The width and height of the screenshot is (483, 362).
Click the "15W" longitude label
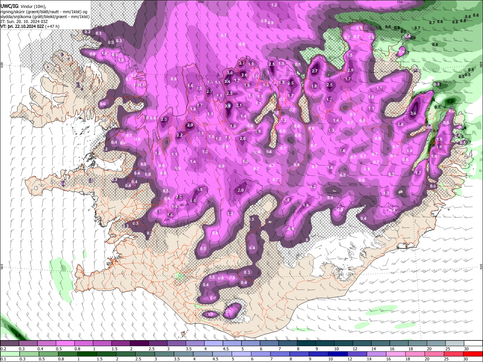pyautogui.click(x=400, y=2)
